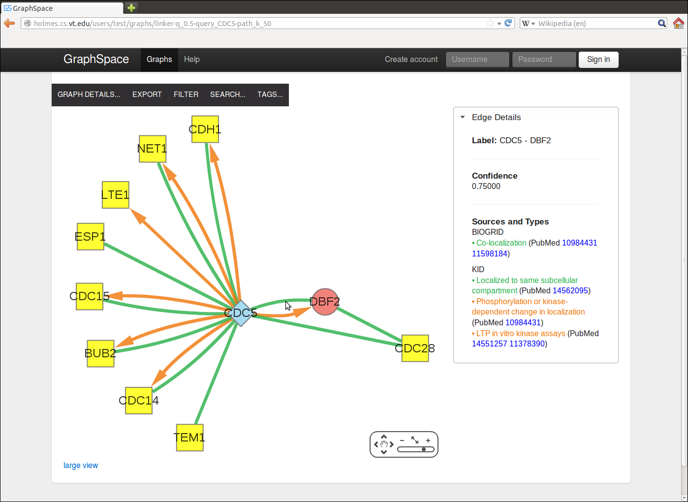Click the fit-to-screen diagonal arrows icon
Viewport: 688px width, 502px height.
[x=415, y=440]
